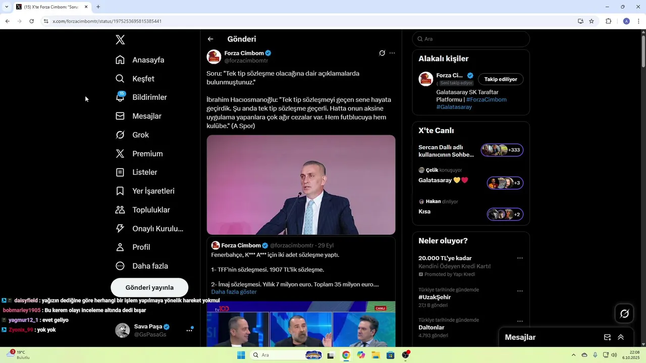This screenshot has width=646, height=363.
Task: Open Chrome extensions puzzle icon
Action: [x=608, y=21]
